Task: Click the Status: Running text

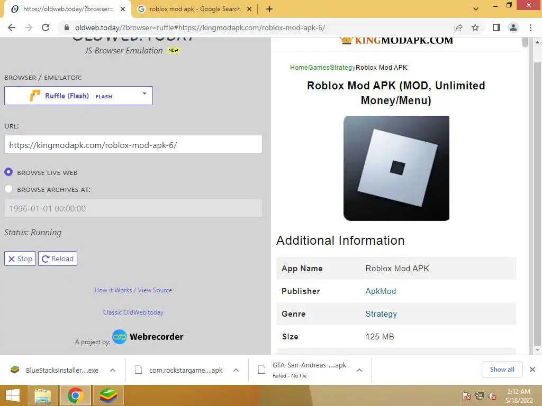Action: tap(33, 233)
